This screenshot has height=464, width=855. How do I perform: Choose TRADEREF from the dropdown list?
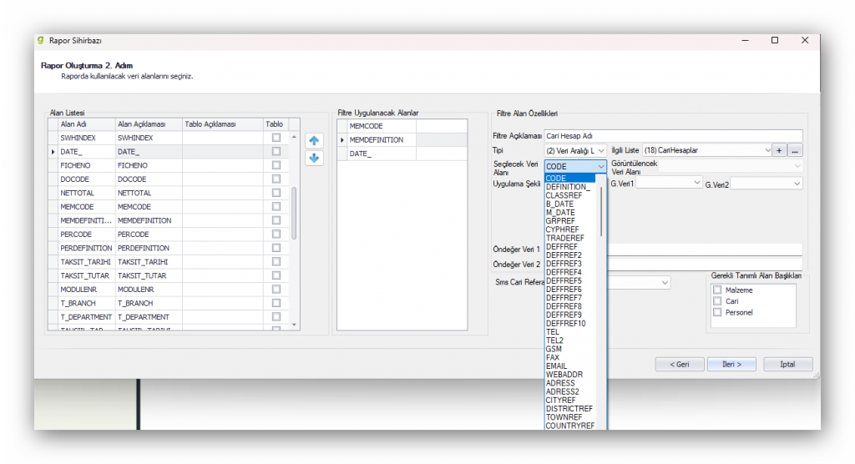565,239
